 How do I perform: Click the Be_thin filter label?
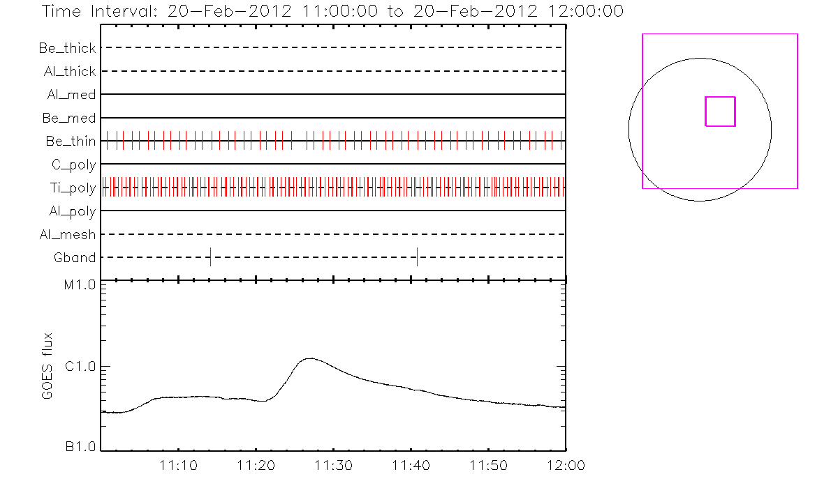click(71, 141)
